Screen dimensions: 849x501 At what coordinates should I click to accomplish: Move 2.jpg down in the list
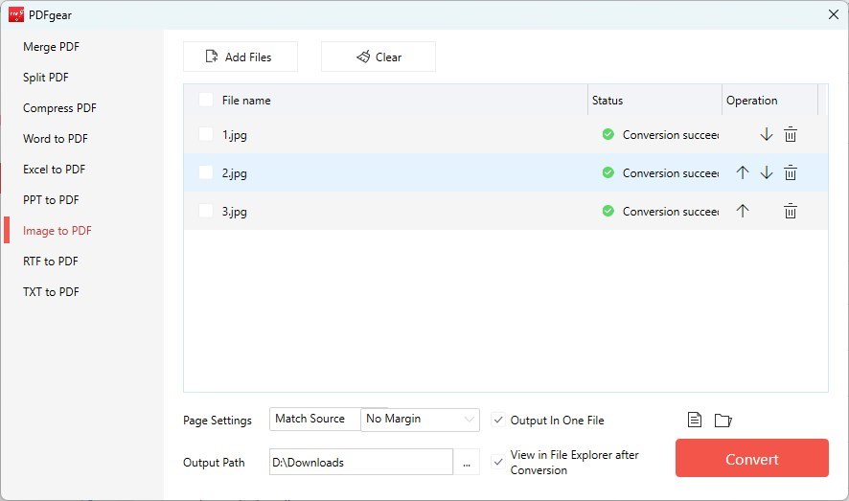[x=767, y=172]
